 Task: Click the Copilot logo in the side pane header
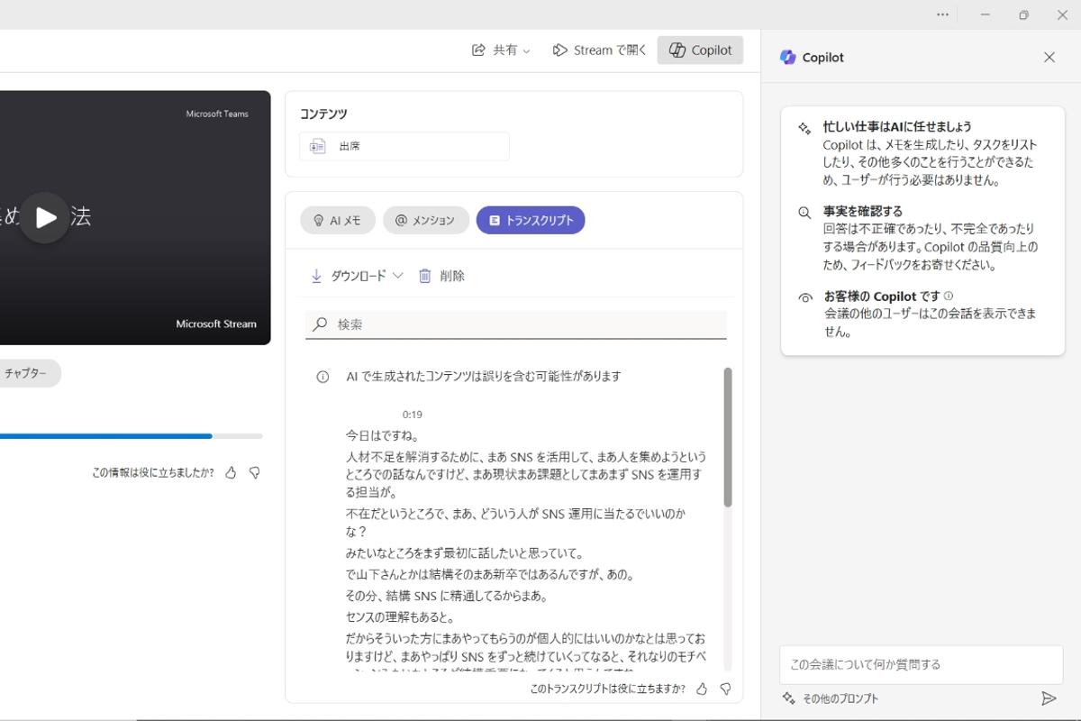coord(788,57)
